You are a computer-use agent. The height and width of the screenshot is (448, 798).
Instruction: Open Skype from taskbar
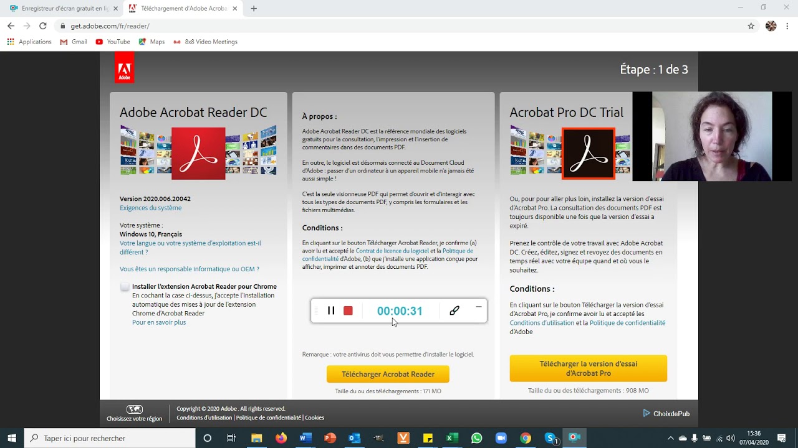[550, 438]
